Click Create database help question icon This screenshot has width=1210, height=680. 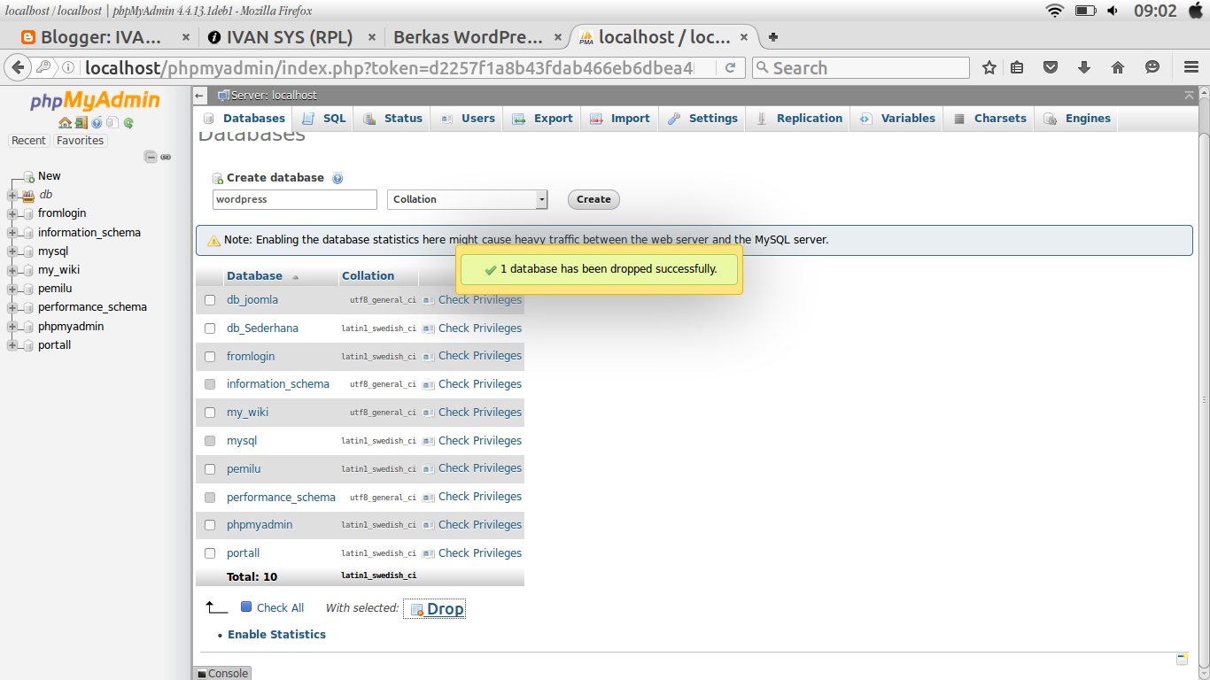coord(337,178)
